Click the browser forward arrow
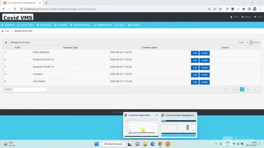The height and width of the screenshot is (148, 264). (x=9, y=9)
